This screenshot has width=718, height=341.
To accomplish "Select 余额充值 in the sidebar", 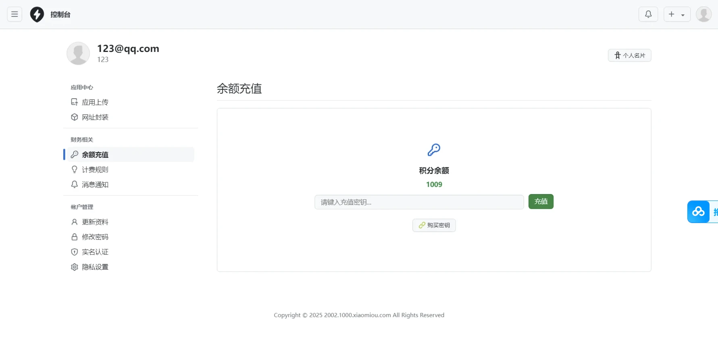I will 95,155.
